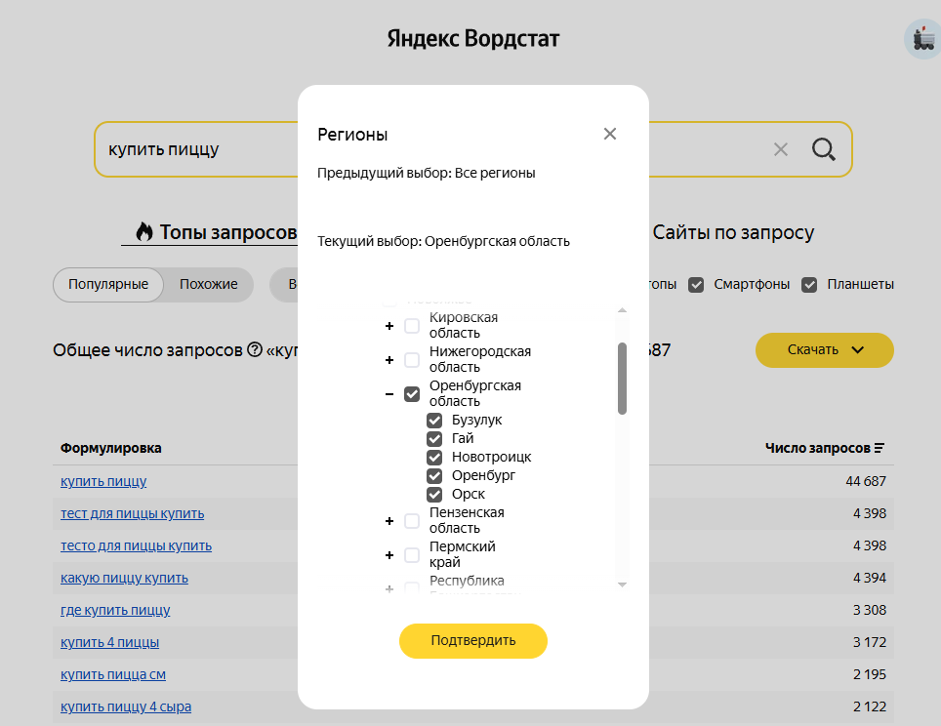Switch to Сайты по запросу tab
941x726 pixels.
click(x=733, y=232)
